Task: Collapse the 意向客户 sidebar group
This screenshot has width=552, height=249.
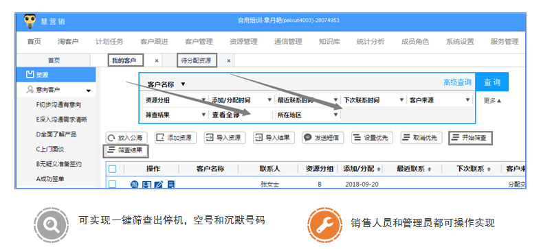Action: coord(89,91)
